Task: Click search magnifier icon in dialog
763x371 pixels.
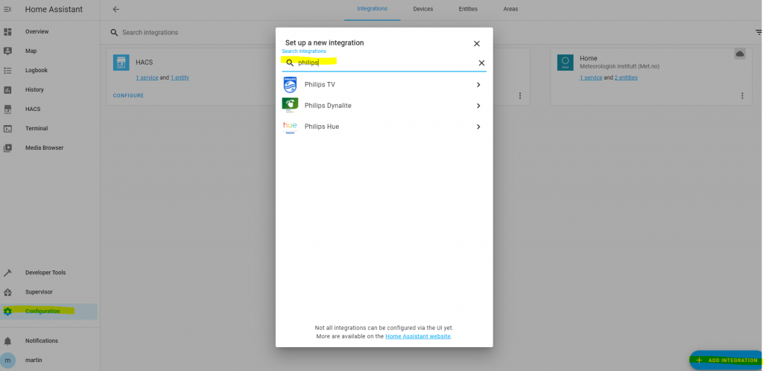Action: point(290,63)
